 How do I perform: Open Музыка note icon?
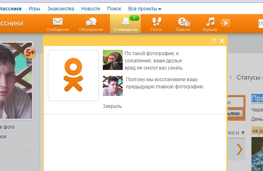[x=210, y=22]
